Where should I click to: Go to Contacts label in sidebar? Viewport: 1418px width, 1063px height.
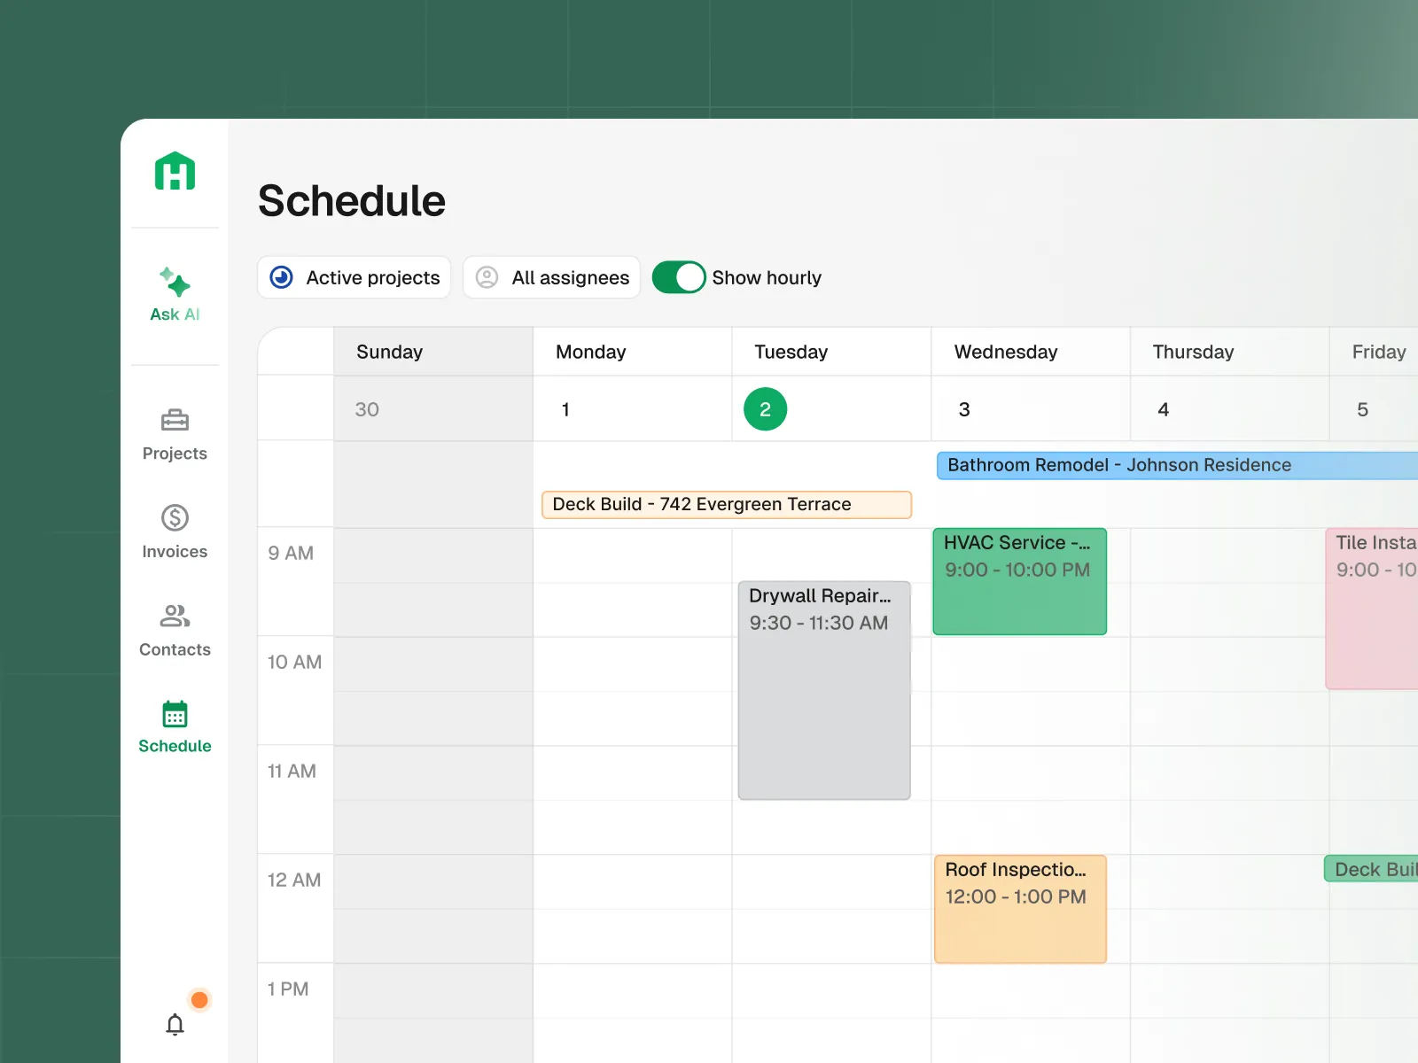click(x=175, y=649)
